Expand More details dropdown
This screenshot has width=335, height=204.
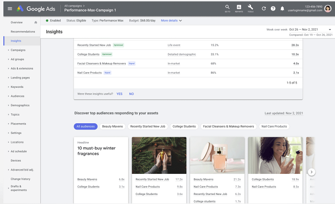[x=171, y=21]
